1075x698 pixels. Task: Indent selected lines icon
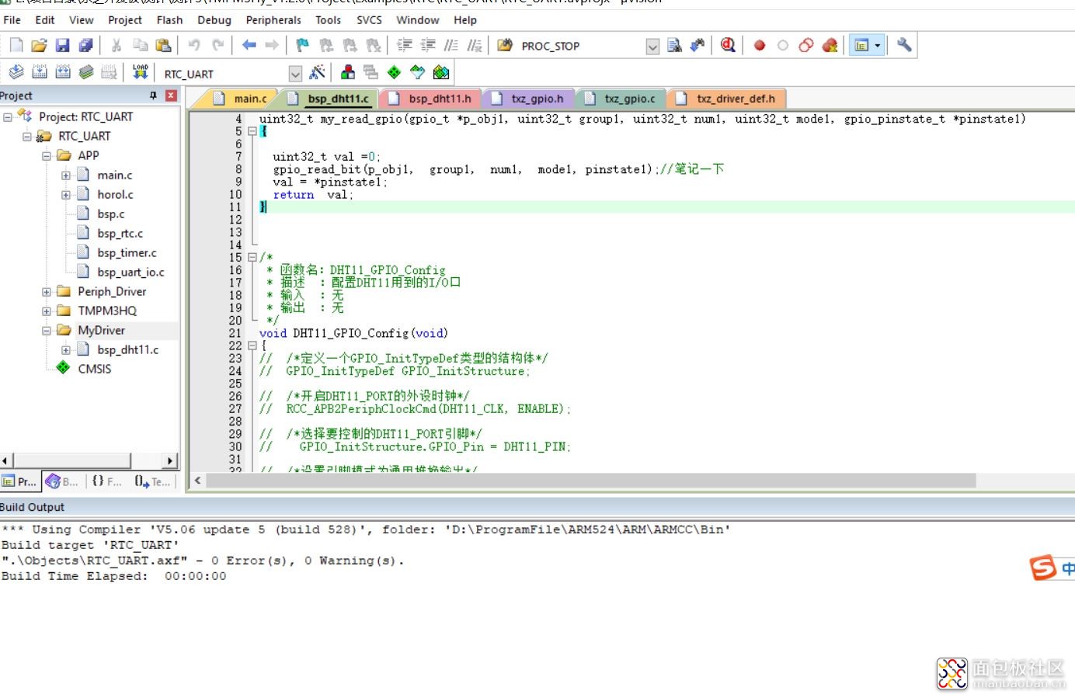pyautogui.click(x=405, y=46)
